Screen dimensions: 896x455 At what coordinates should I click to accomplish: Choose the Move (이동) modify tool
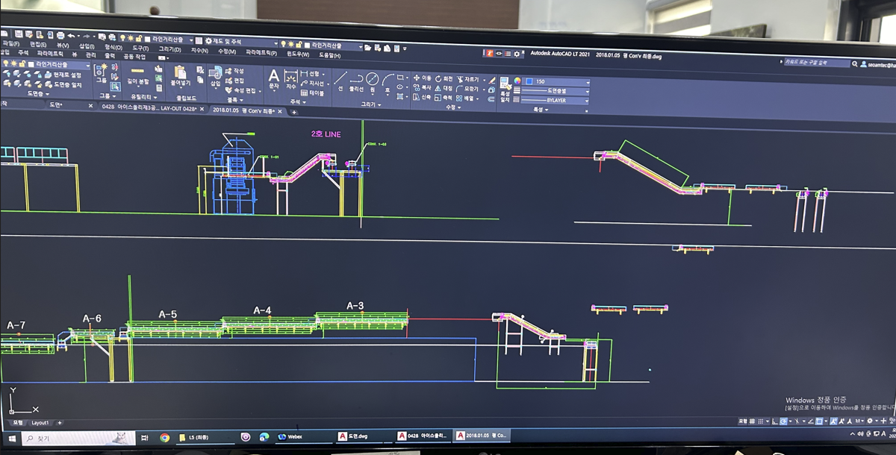point(423,78)
